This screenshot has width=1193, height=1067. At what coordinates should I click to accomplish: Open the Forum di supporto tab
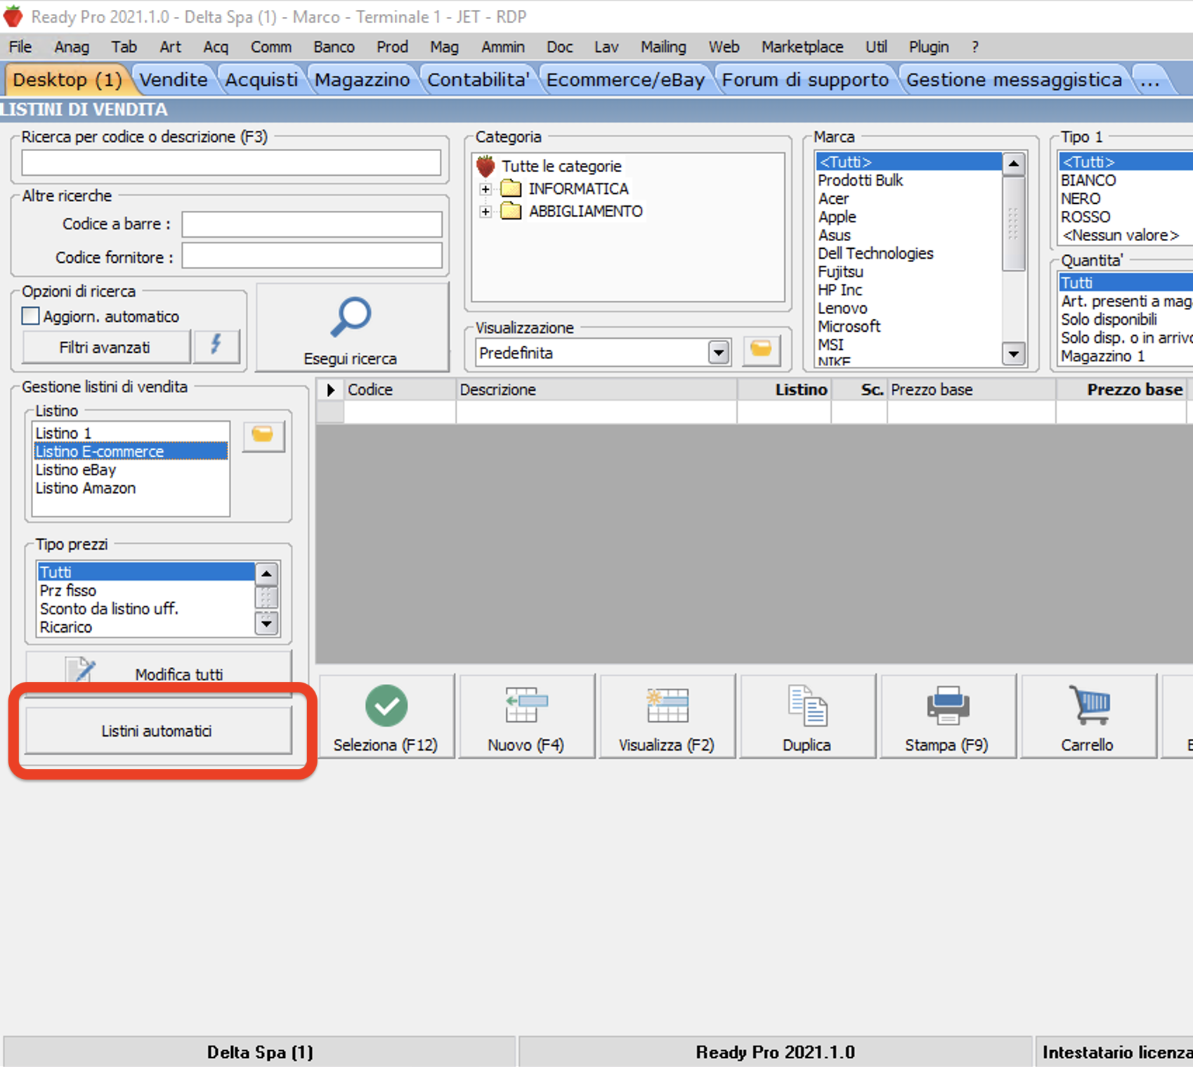pyautogui.click(x=805, y=80)
